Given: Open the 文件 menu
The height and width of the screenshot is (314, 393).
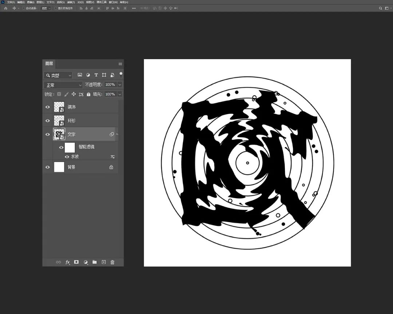Looking at the screenshot, I should (x=10, y=2).
